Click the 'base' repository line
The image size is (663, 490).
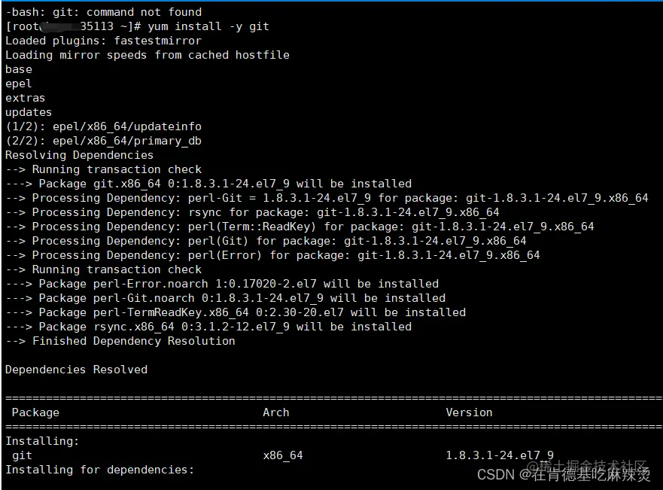click(x=19, y=69)
